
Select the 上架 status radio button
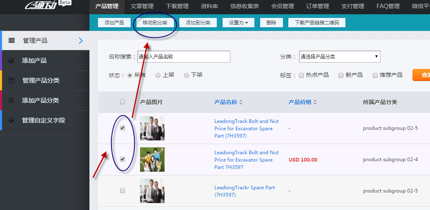[x=158, y=75]
